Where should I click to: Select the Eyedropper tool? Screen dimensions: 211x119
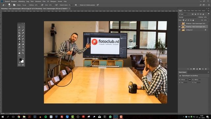(x=23, y=33)
